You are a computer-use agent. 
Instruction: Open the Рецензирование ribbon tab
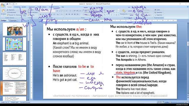pyautogui.click(x=54, y=7)
